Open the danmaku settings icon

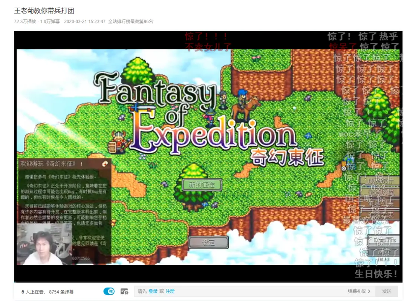coord(124,292)
